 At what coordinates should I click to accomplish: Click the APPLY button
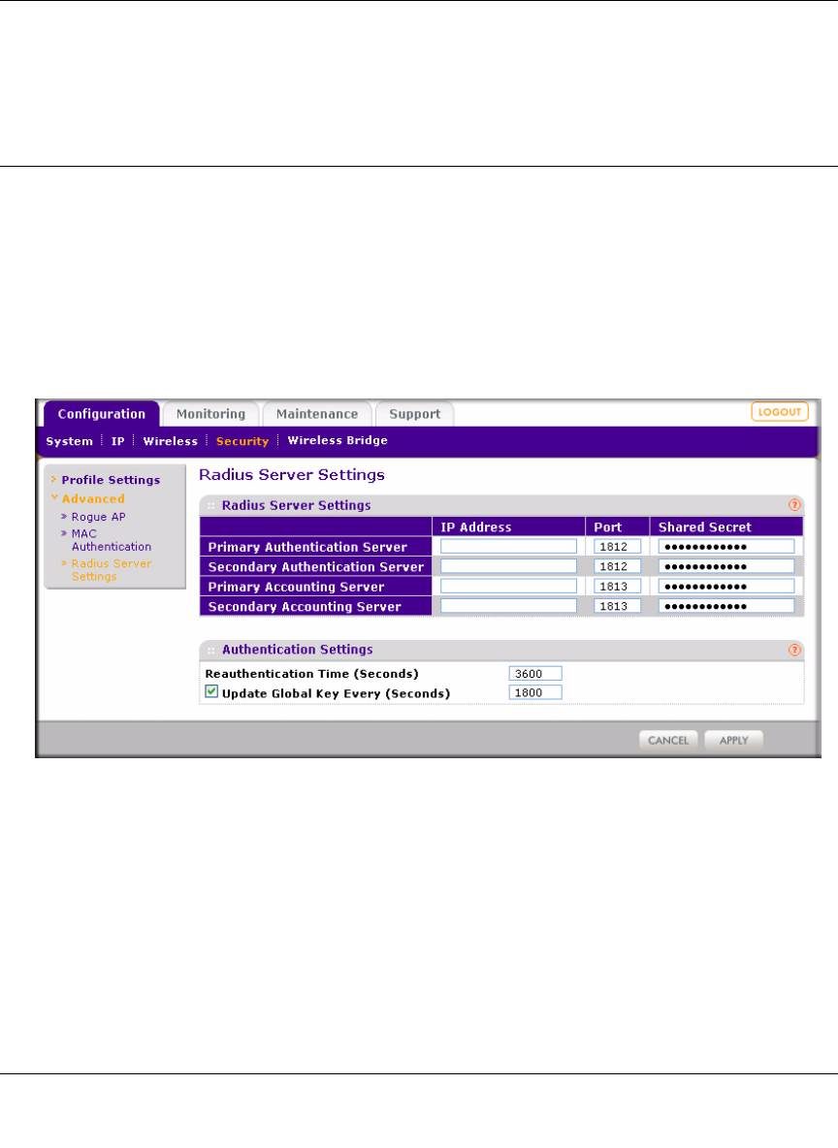click(x=733, y=741)
